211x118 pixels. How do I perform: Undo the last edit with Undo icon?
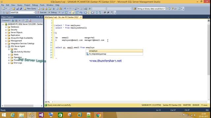coord(65,9)
